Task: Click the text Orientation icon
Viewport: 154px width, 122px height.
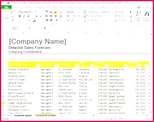Action: 57,20
